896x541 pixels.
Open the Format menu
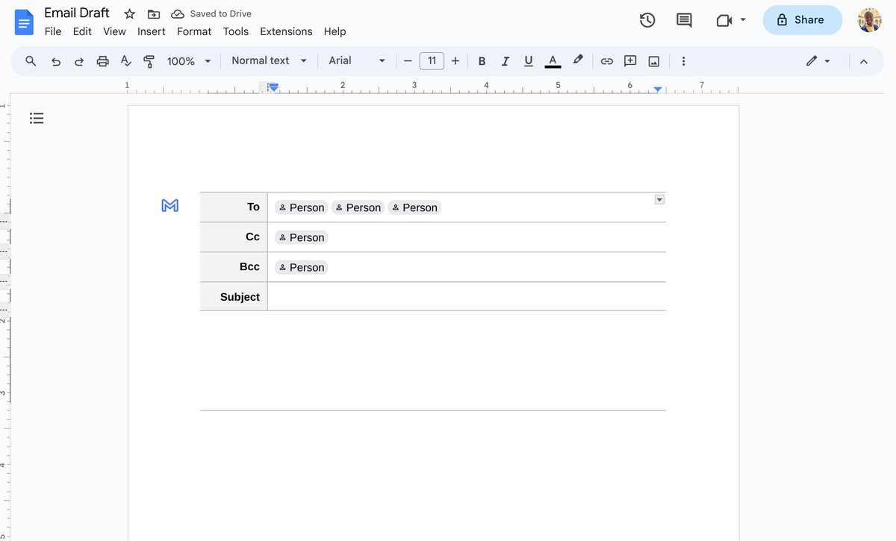(x=193, y=31)
